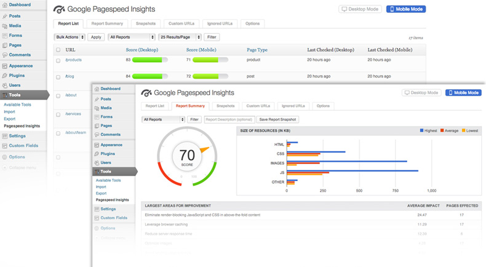Click Comments icon in front window sidebar

coord(97,135)
